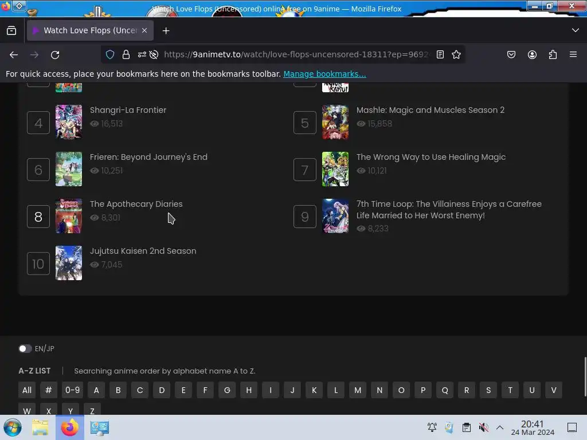587x440 pixels.
Task: Click the Mashle poster thumbnail
Action: [x=335, y=122]
